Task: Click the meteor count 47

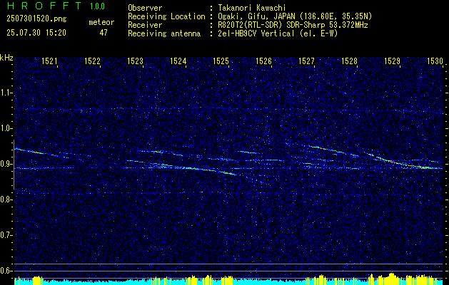Action: (x=104, y=33)
